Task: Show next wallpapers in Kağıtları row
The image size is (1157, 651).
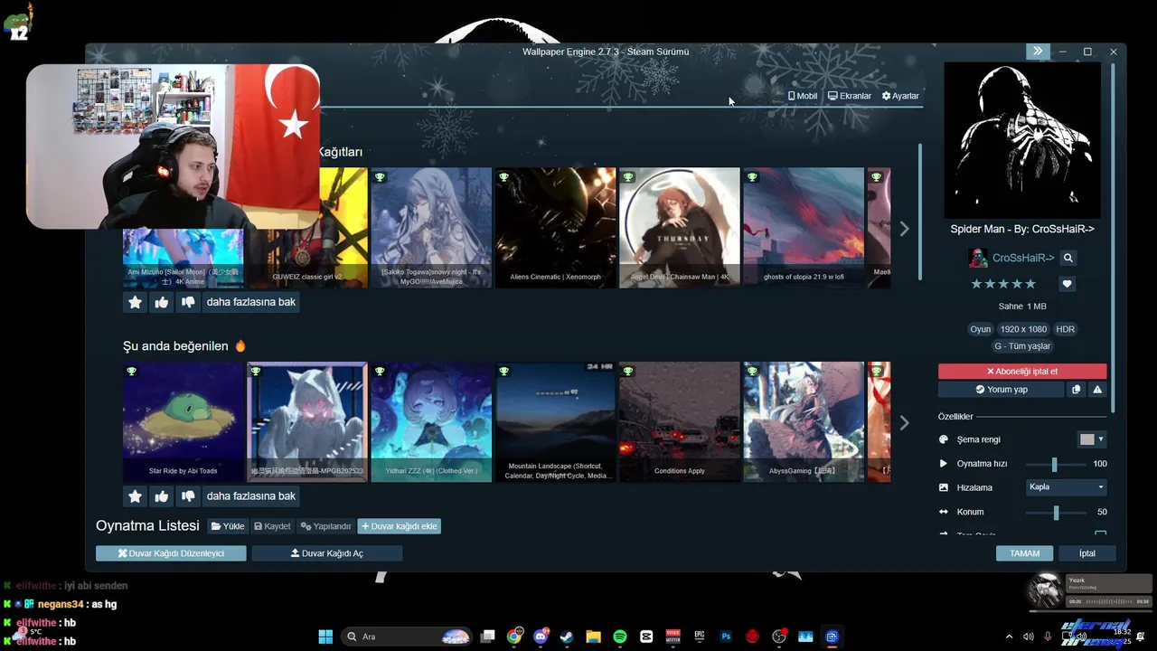Action: pos(904,229)
